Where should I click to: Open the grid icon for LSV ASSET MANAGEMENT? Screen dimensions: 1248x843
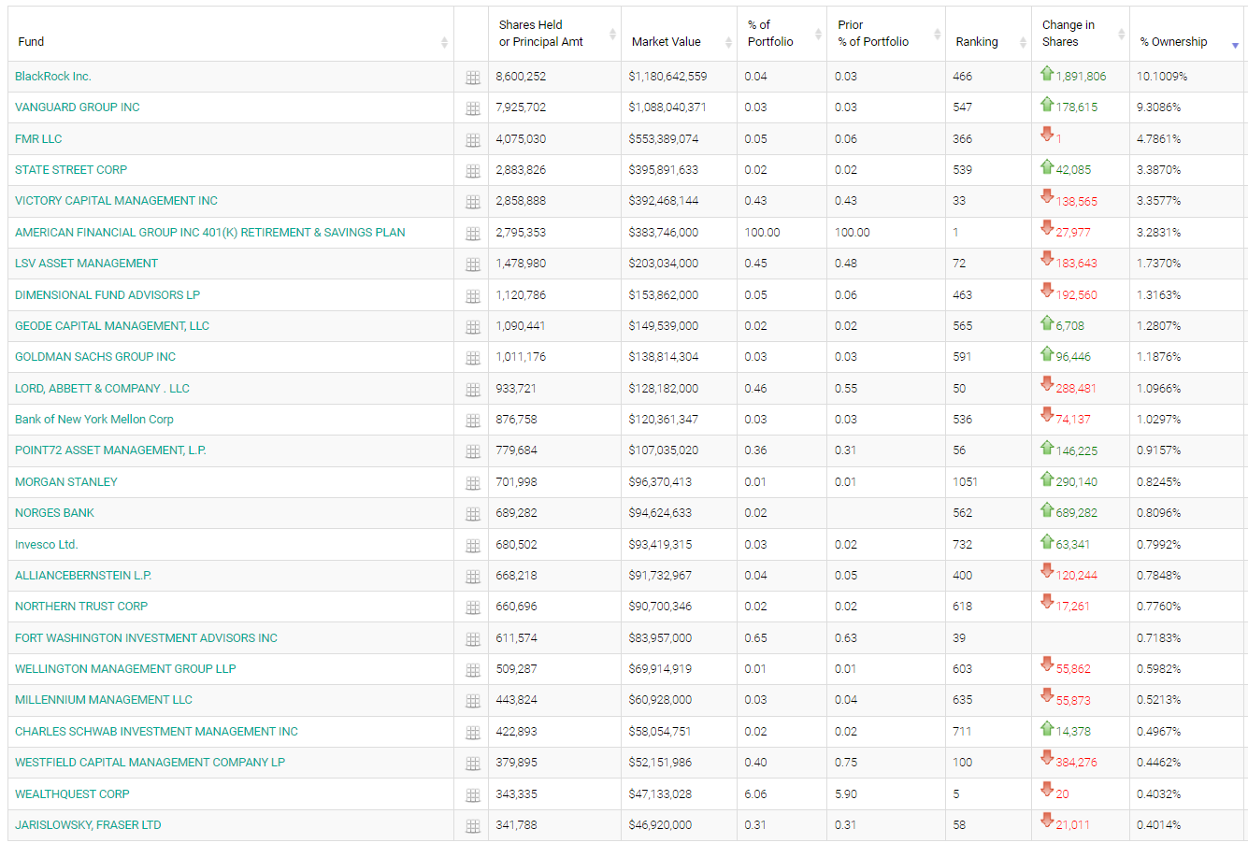pyautogui.click(x=473, y=264)
